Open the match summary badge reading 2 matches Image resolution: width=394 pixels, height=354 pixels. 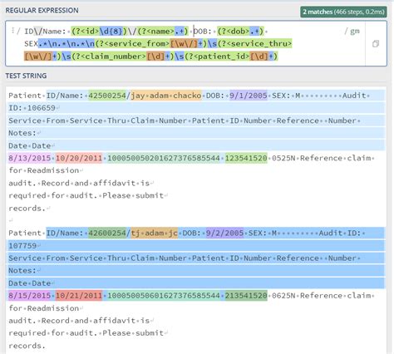[x=343, y=12]
